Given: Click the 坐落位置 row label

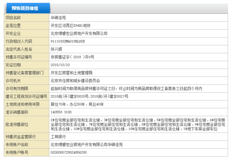Looking at the screenshot, I should click(13, 26).
